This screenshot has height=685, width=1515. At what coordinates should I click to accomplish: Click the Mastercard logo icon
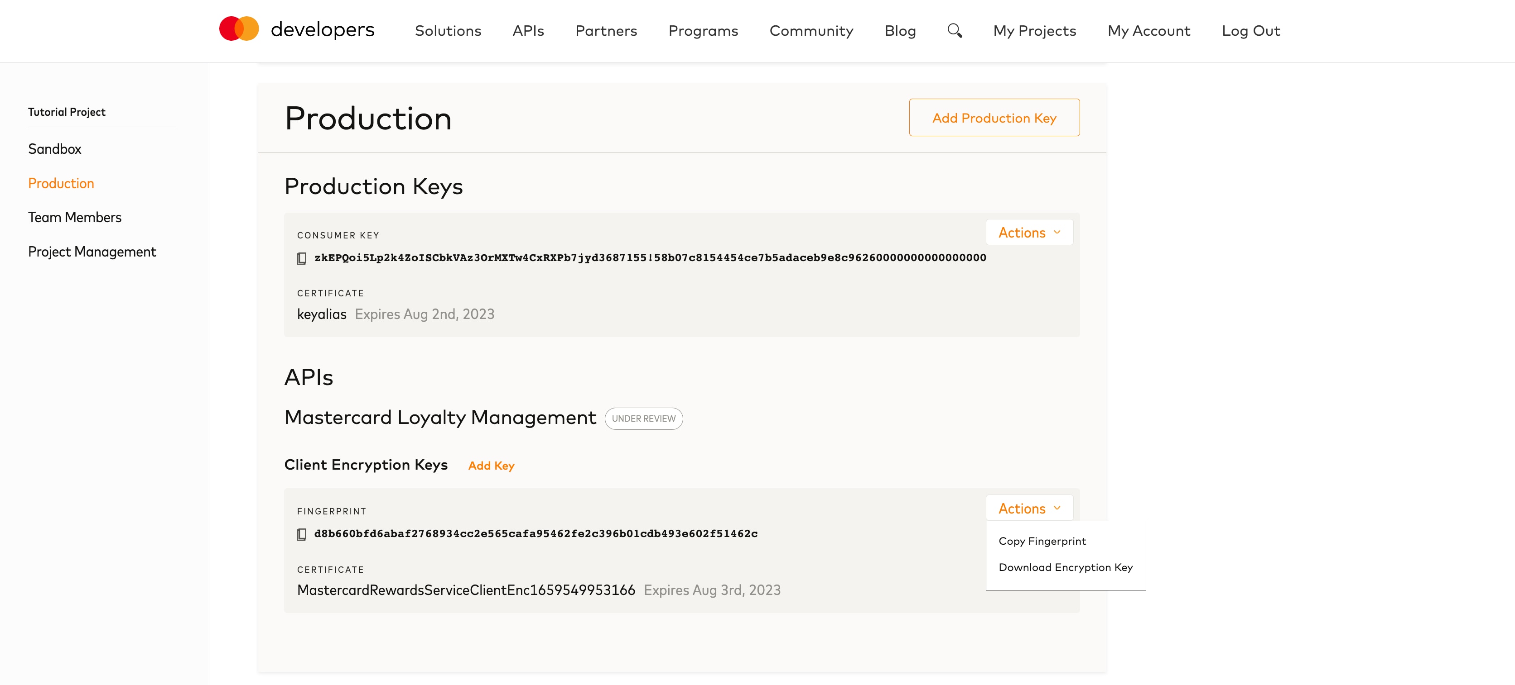[239, 29]
